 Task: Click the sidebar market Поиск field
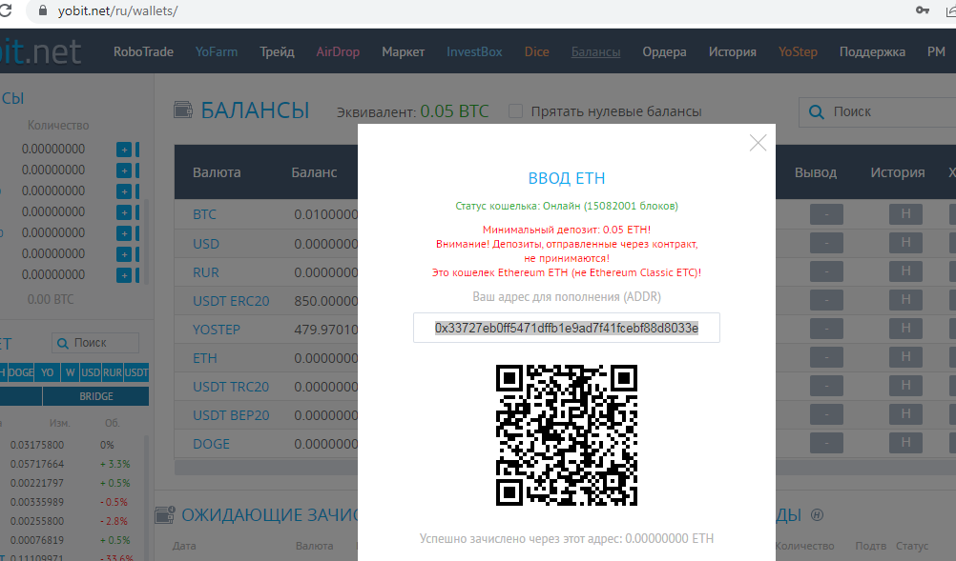[95, 343]
